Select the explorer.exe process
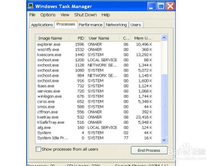The width and height of the screenshot is (218, 166). coord(98,44)
